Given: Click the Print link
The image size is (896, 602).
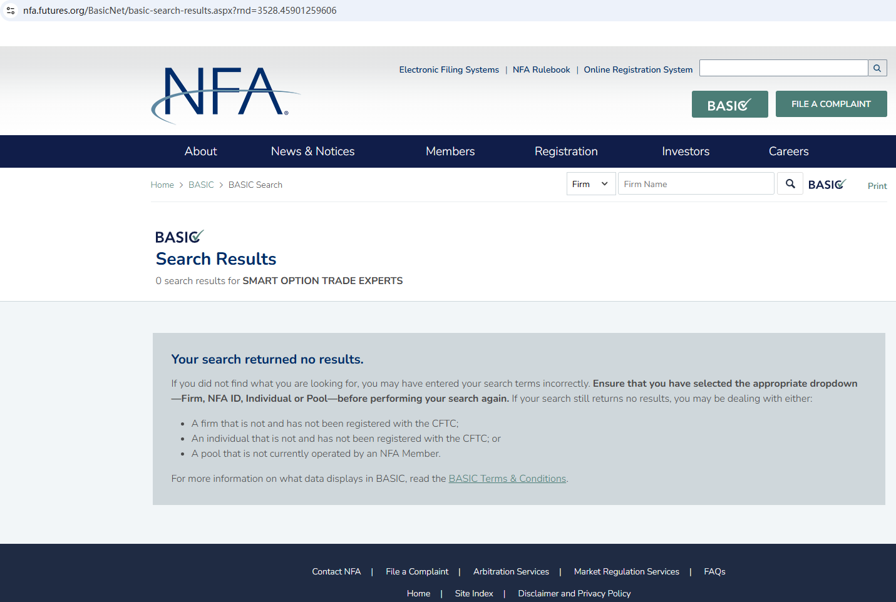Looking at the screenshot, I should click(877, 186).
